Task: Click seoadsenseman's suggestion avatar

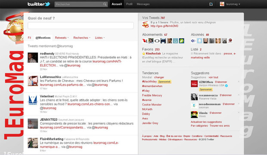Action: 194,106
